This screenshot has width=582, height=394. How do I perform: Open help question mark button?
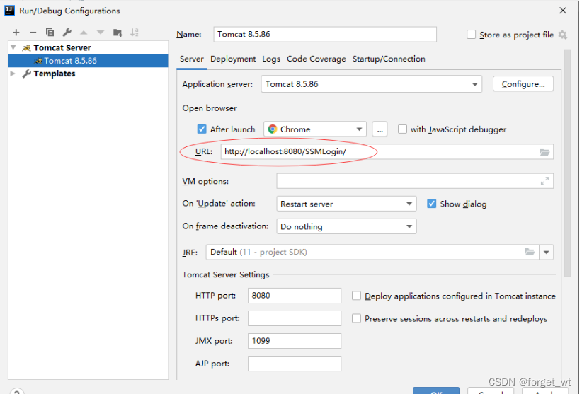[x=17, y=391]
